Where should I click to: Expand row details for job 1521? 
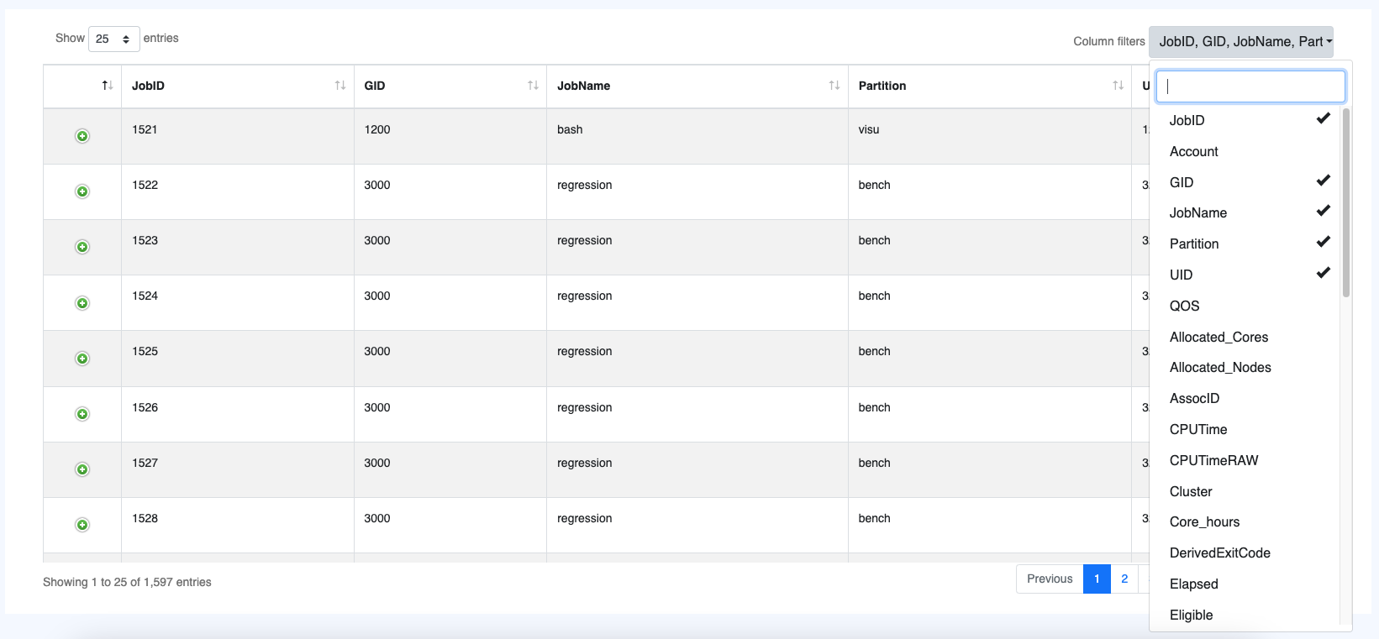82,136
